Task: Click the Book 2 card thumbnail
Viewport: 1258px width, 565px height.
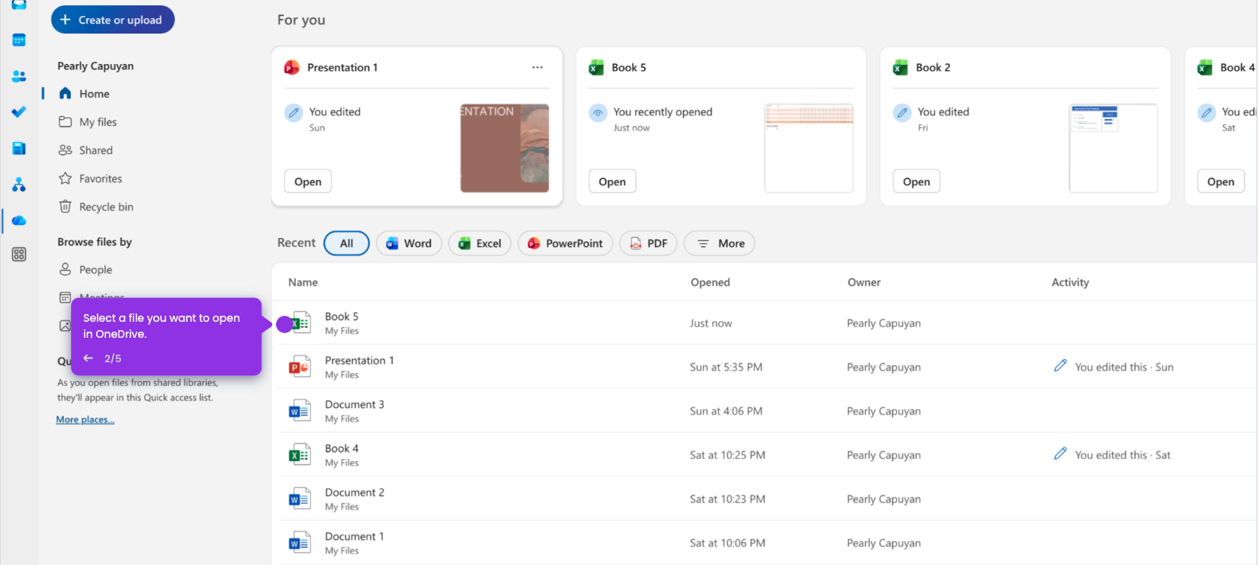Action: pos(1113,148)
